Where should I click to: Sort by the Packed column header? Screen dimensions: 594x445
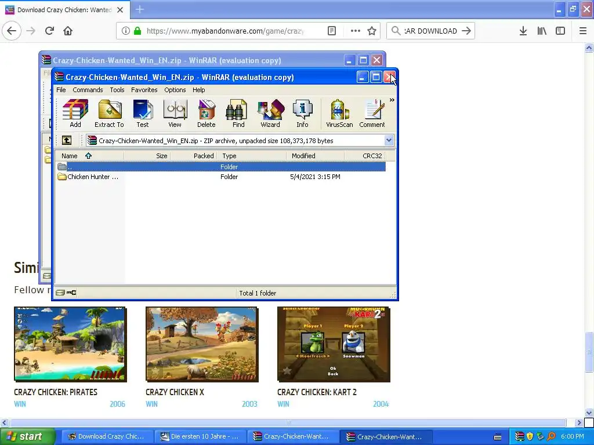click(x=193, y=155)
